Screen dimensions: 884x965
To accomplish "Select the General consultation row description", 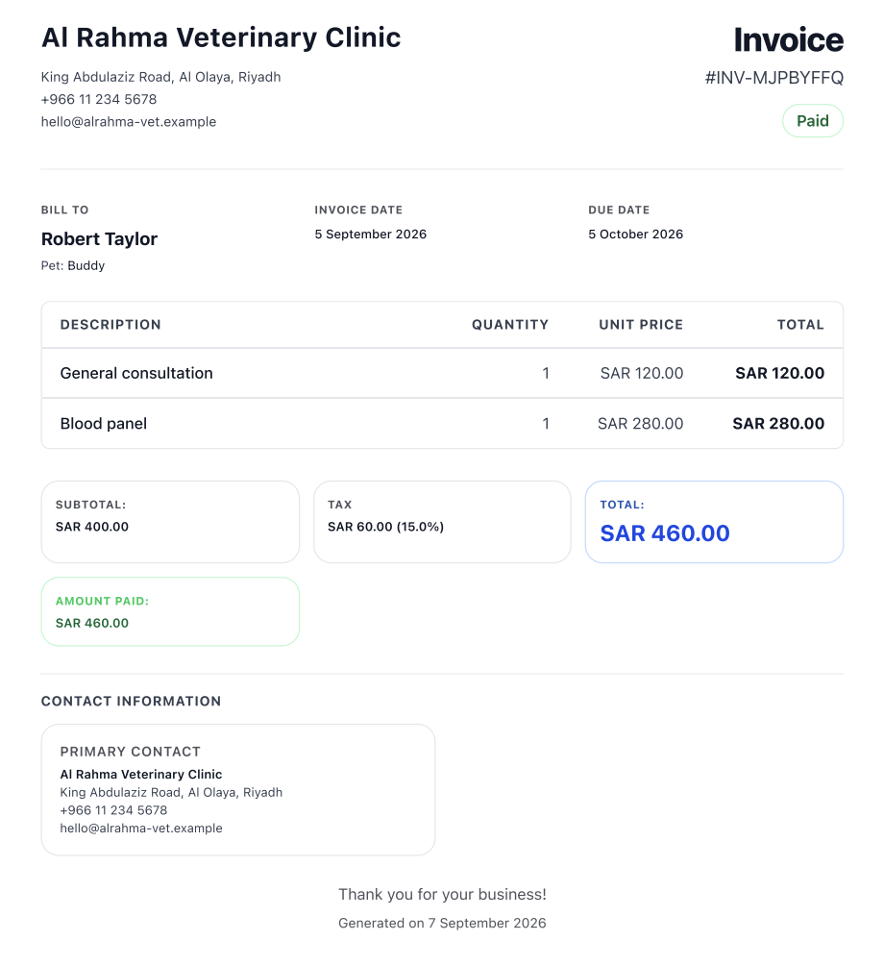I will point(136,373).
